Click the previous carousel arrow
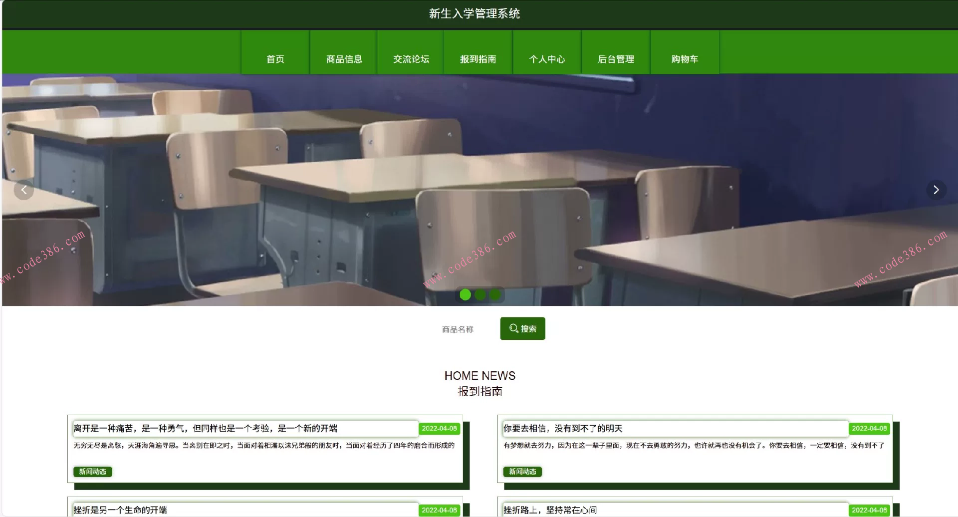This screenshot has height=517, width=958. [23, 190]
